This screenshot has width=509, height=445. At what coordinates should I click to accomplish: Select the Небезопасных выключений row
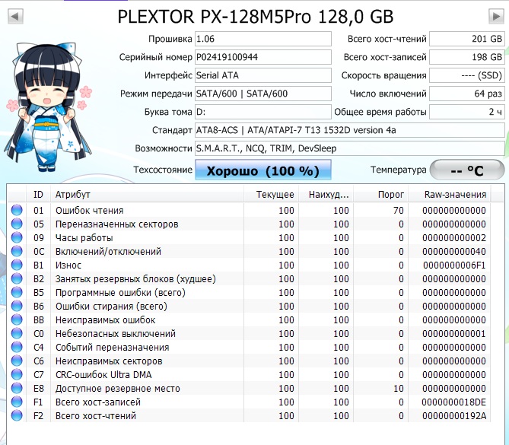[249, 334]
